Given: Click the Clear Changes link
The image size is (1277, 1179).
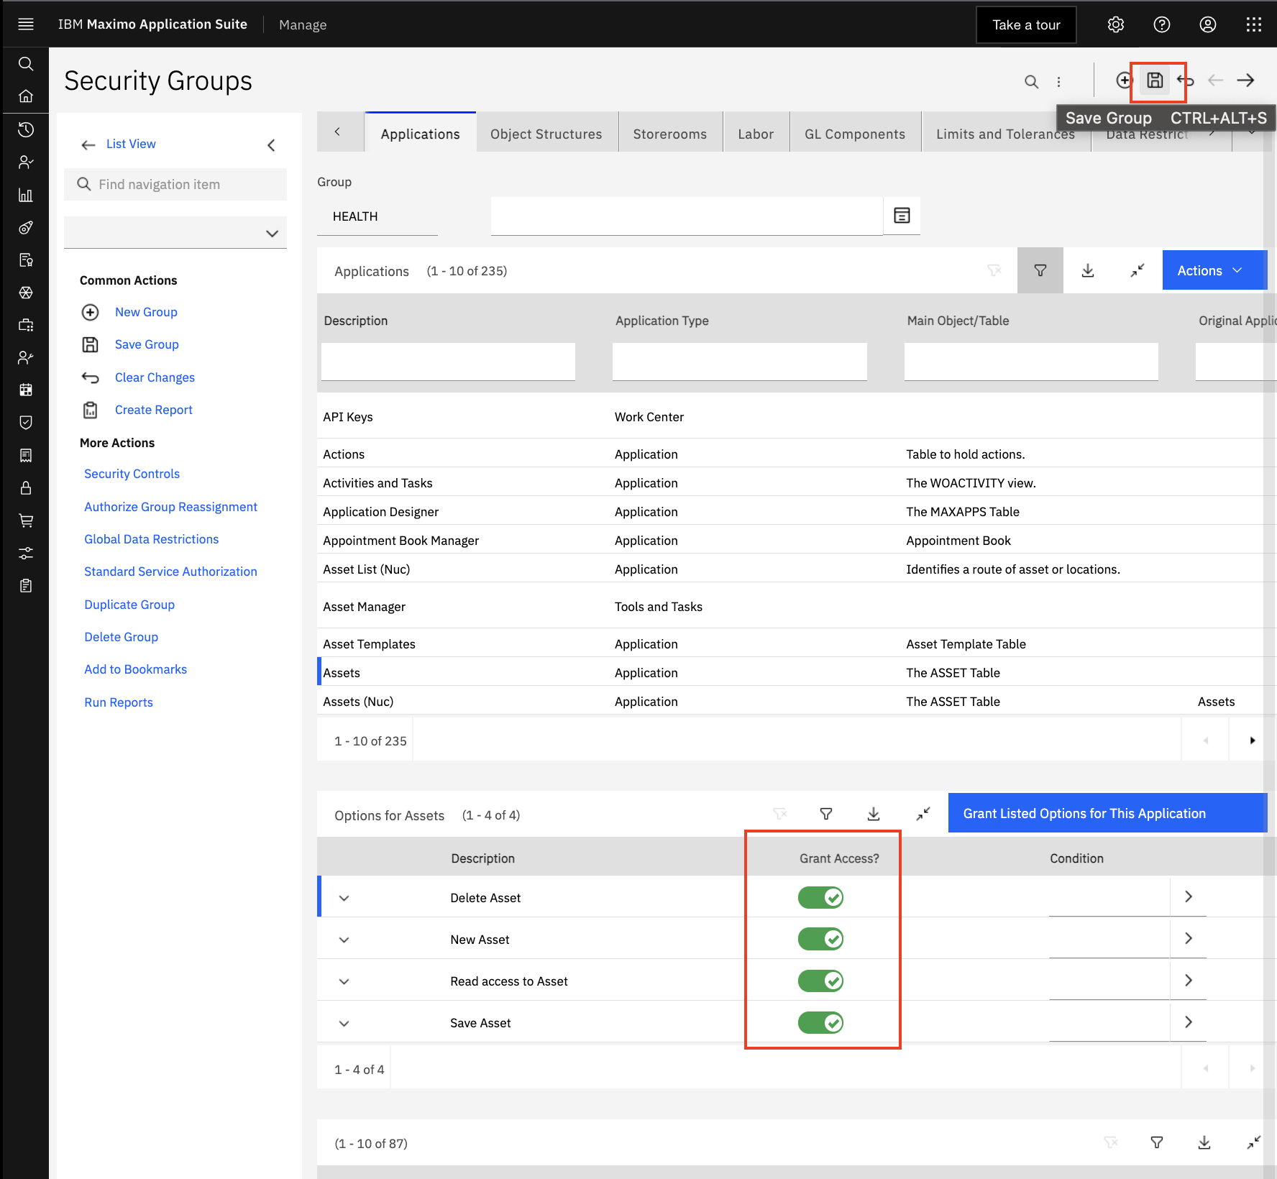Looking at the screenshot, I should pos(155,377).
